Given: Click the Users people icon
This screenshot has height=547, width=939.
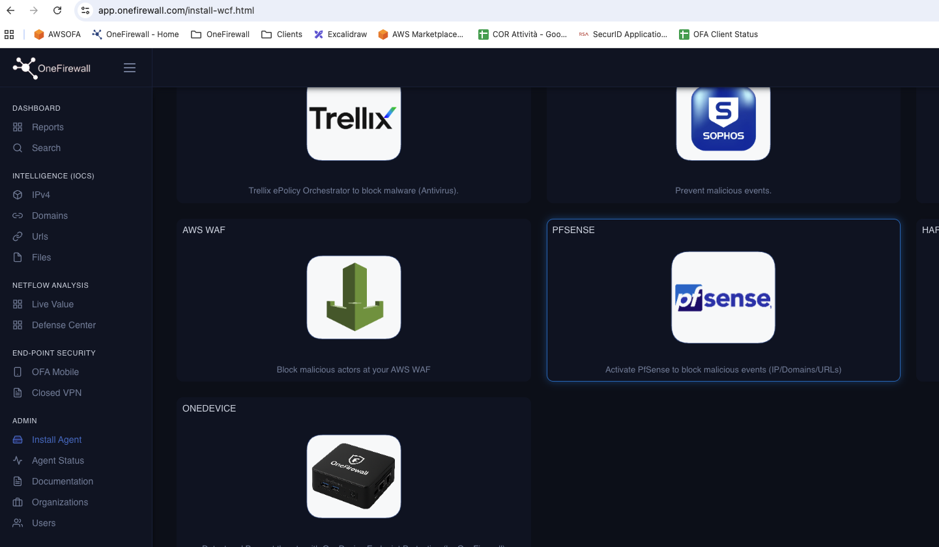Looking at the screenshot, I should click(18, 523).
